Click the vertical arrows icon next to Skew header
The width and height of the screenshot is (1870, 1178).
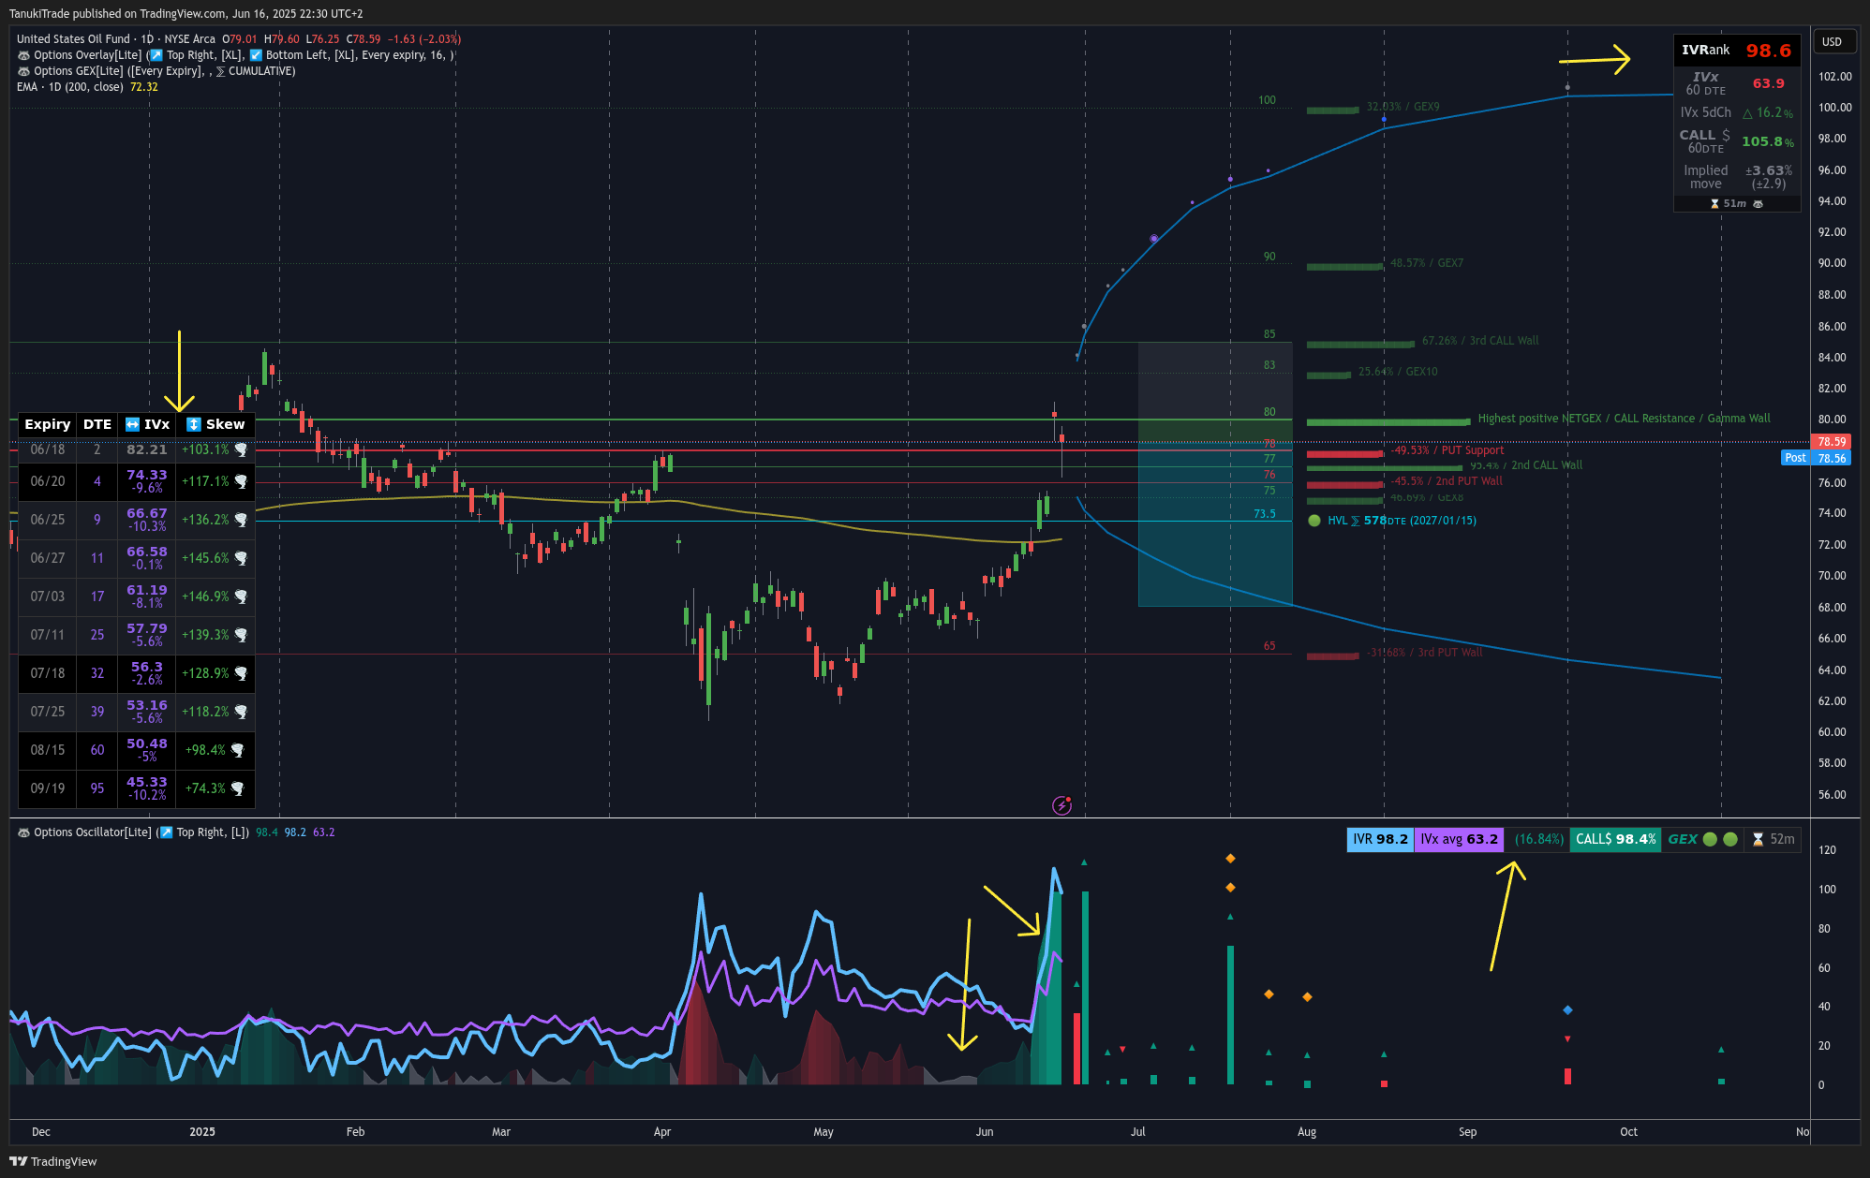coord(194,424)
